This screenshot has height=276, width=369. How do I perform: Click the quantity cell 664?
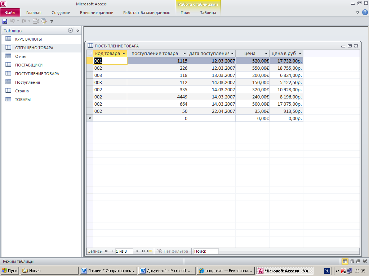coord(157,104)
